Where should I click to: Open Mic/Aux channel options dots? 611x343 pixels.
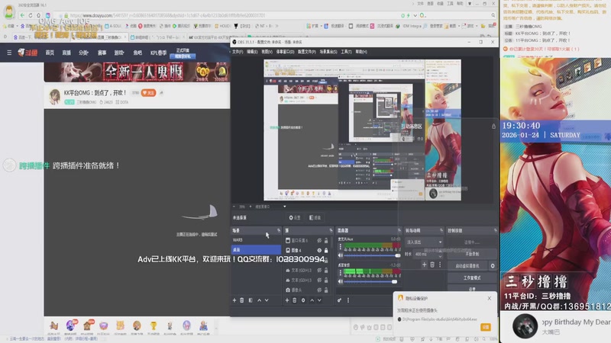click(340, 247)
